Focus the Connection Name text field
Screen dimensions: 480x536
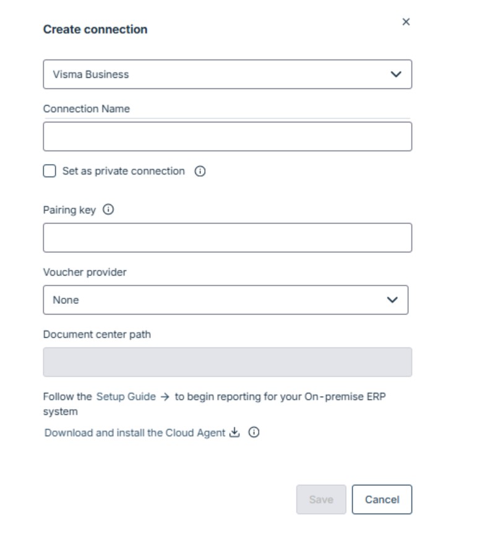pyautogui.click(x=227, y=137)
